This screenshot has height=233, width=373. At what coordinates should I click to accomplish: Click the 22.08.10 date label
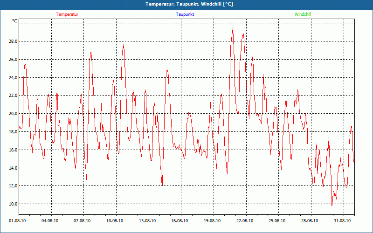(x=244, y=221)
